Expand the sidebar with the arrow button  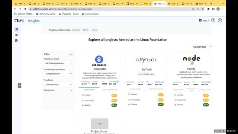point(19,86)
